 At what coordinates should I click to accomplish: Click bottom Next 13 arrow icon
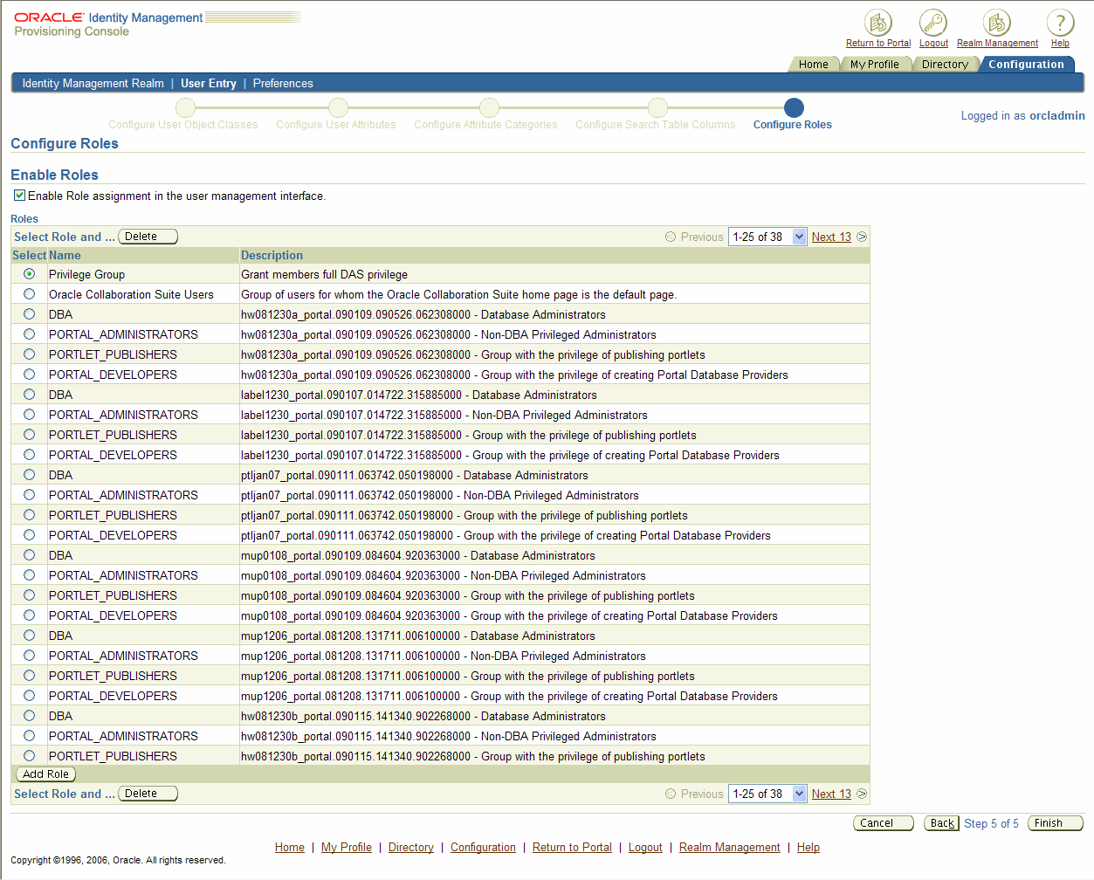point(862,794)
